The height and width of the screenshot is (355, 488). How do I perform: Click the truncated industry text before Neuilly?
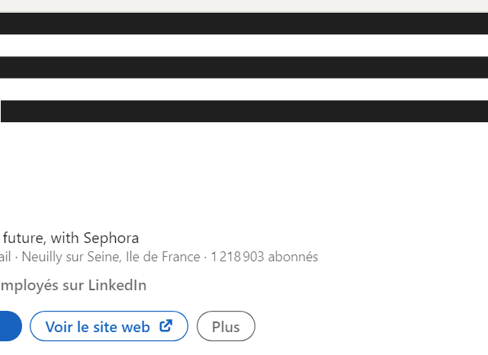5,257
